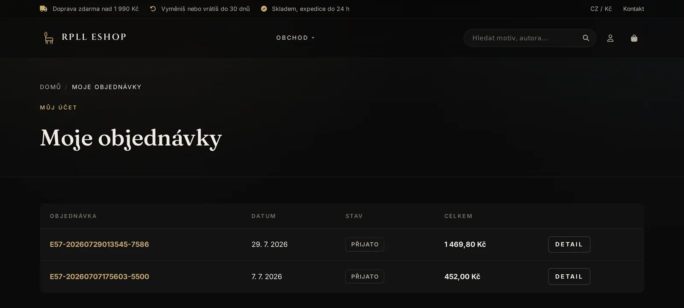Open the Kontakt link

(634, 9)
